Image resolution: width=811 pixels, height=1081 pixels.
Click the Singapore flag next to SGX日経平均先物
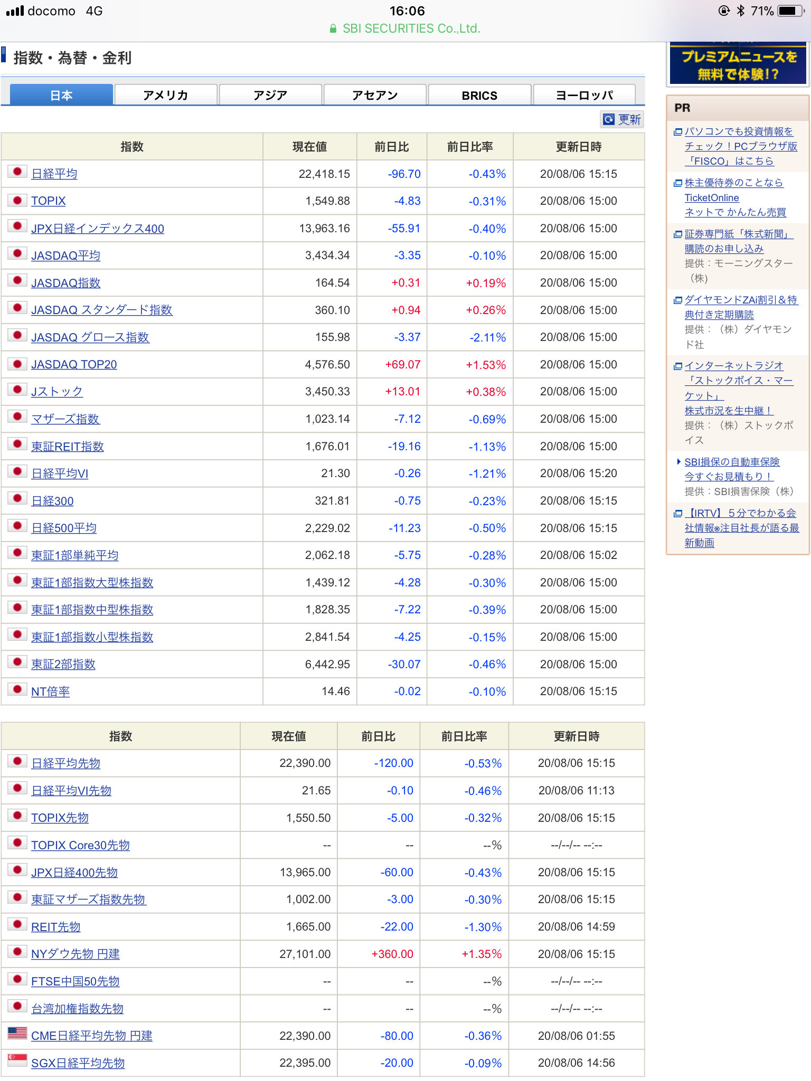[17, 1060]
